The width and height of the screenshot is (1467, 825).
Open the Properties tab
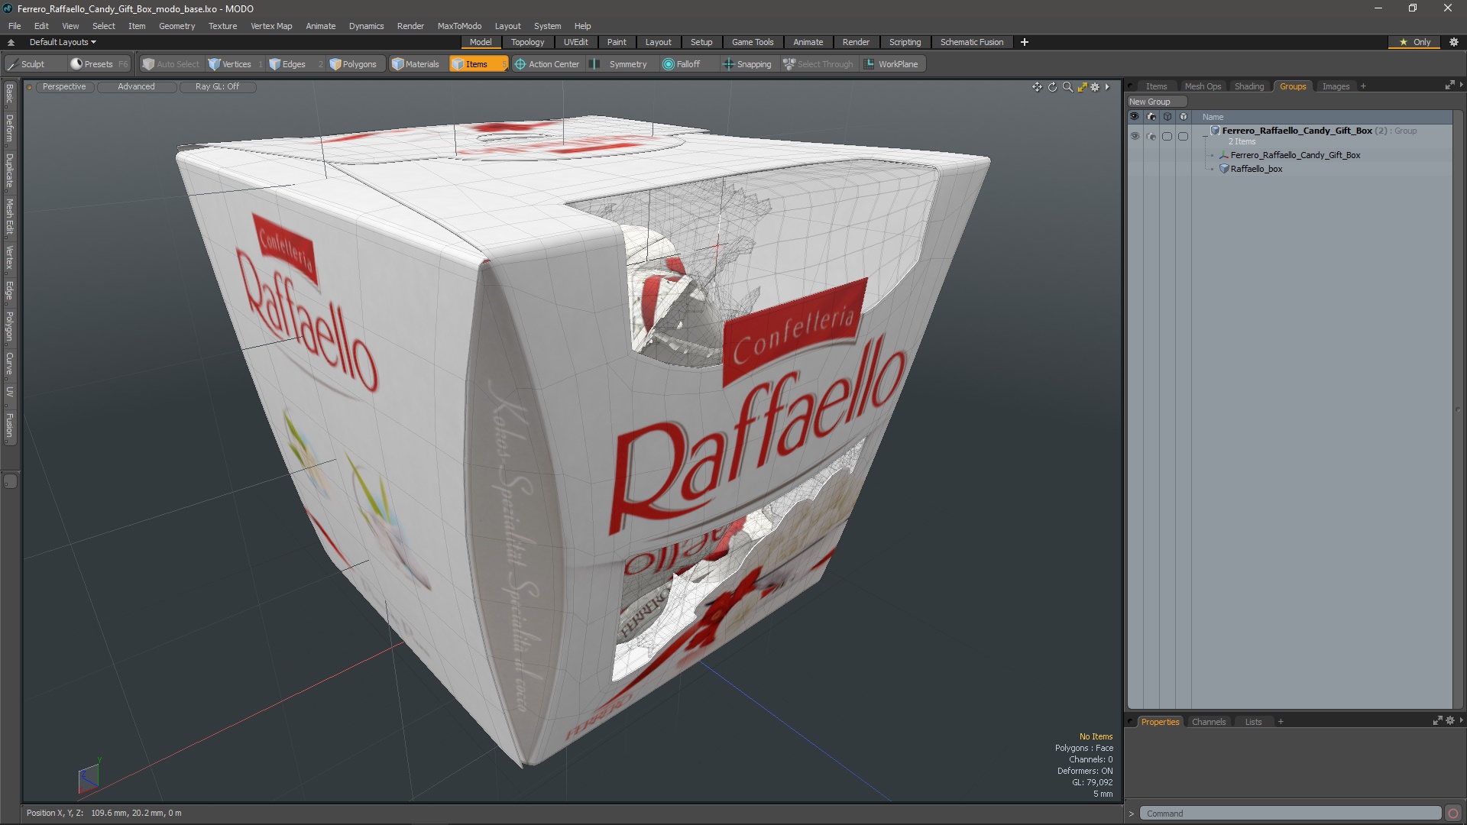tap(1160, 722)
